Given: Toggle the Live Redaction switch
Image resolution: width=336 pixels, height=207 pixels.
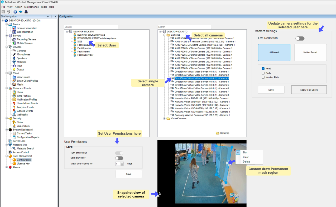Looking at the screenshot, I should 300,38.
